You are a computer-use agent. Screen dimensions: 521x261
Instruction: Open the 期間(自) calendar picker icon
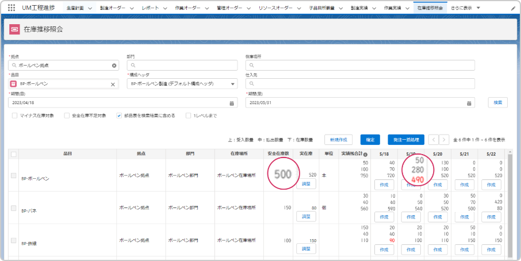tap(232, 103)
